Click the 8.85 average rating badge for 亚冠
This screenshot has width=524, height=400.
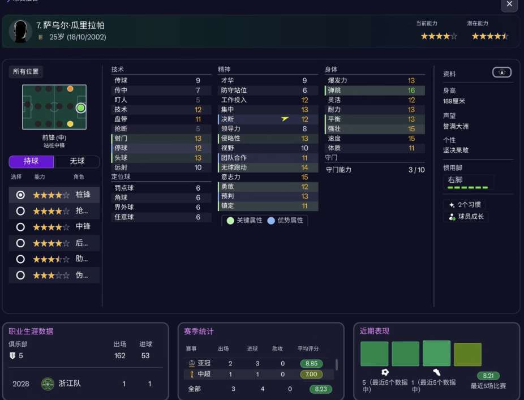[311, 363]
